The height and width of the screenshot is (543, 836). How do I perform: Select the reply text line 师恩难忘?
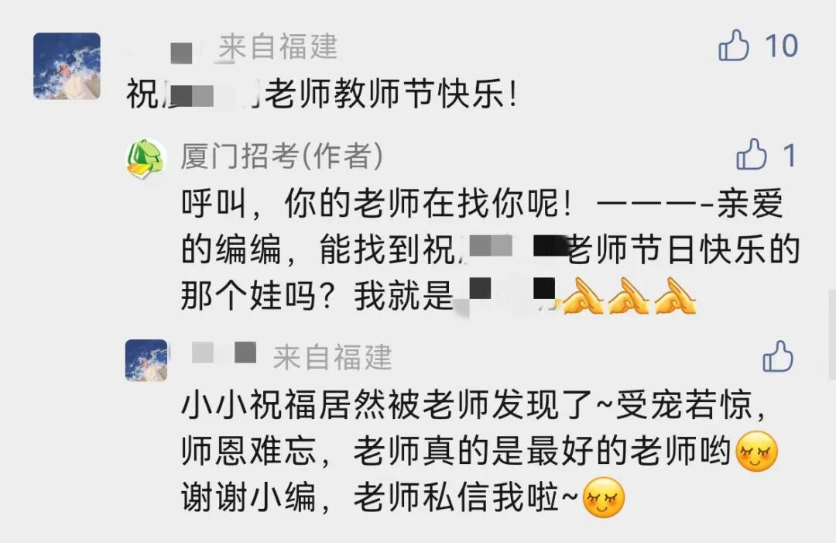(248, 452)
